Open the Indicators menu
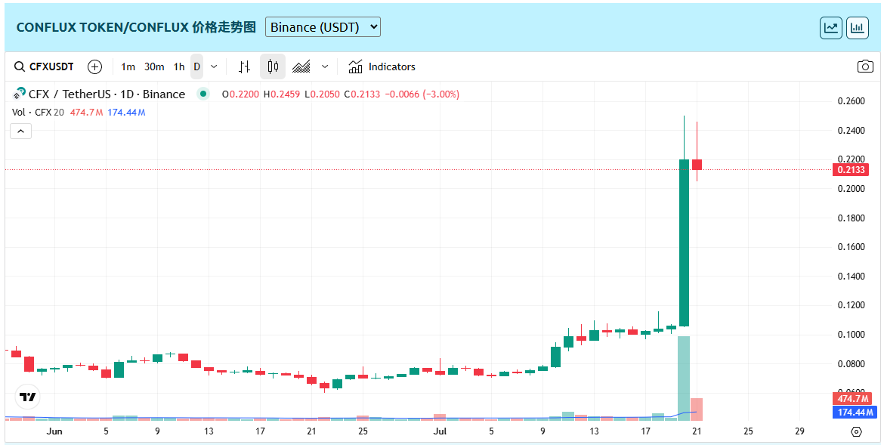The image size is (884, 445). click(382, 66)
